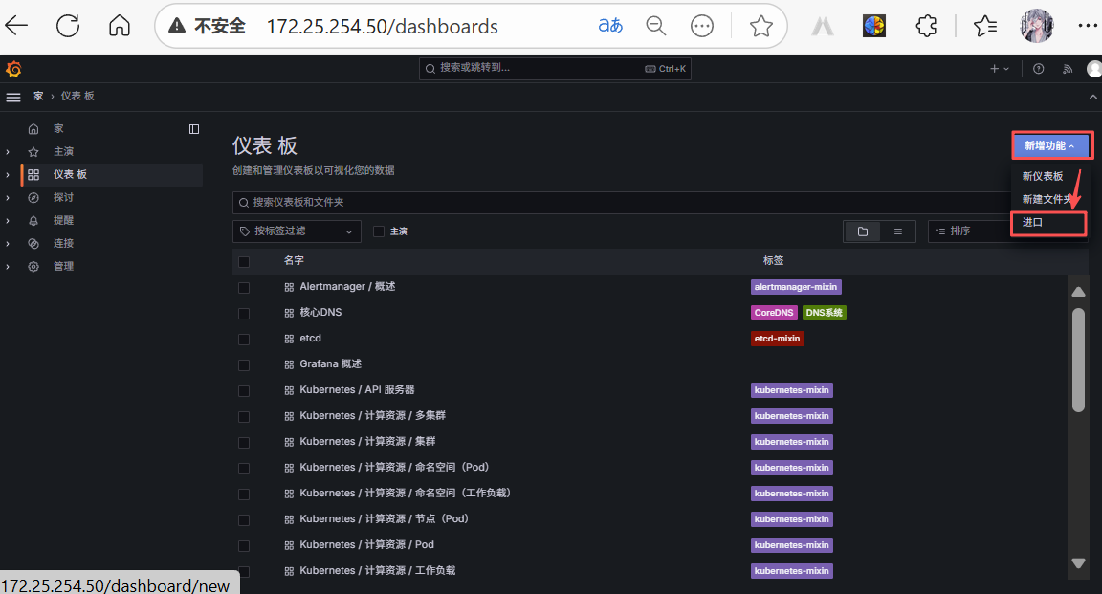Viewport: 1102px width, 594px height.
Task: Click the dashboard list scrollbar thumb
Action: click(x=1078, y=360)
